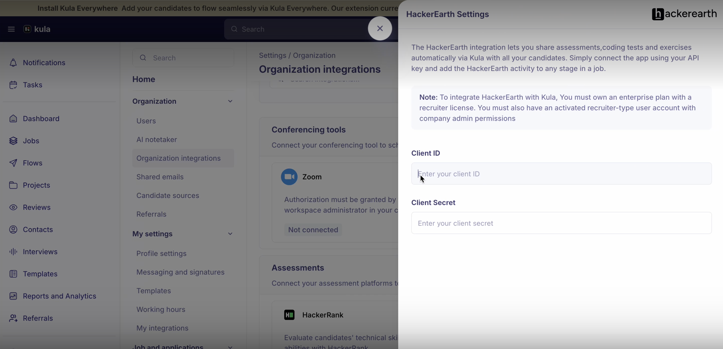Click the HackerRank logo icon
The image size is (723, 349).
[289, 315]
